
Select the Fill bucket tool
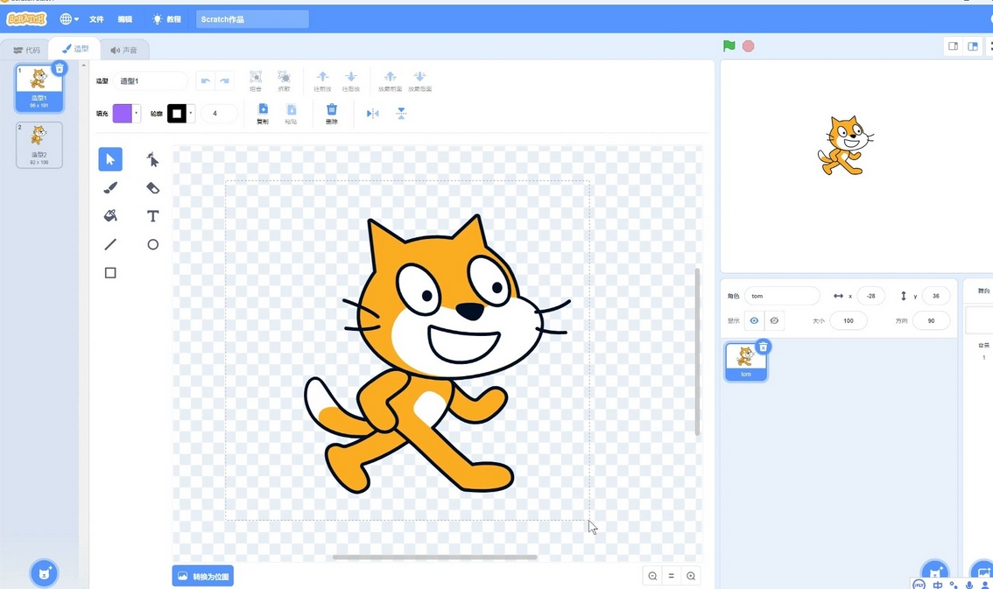(x=110, y=216)
